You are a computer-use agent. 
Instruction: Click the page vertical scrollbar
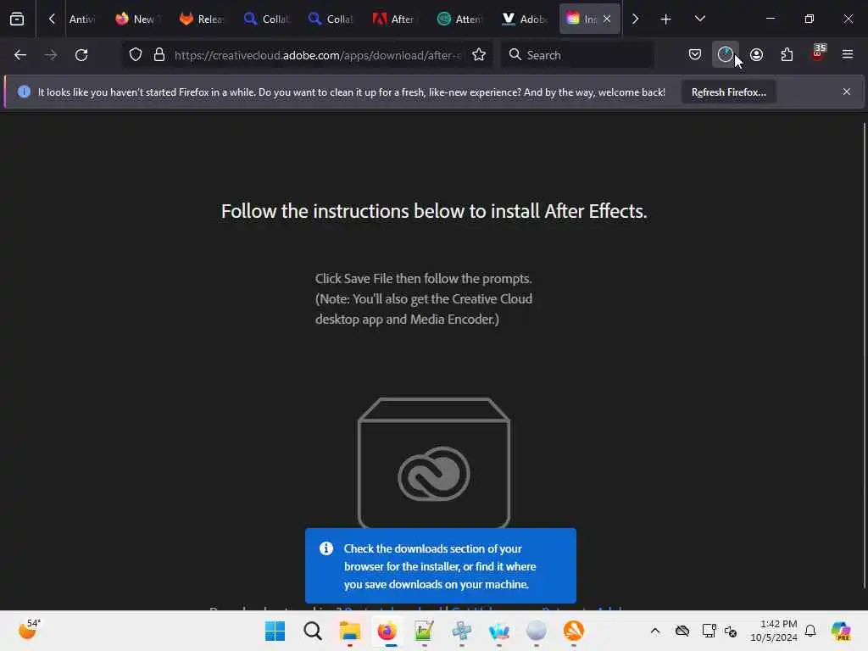coord(864,354)
